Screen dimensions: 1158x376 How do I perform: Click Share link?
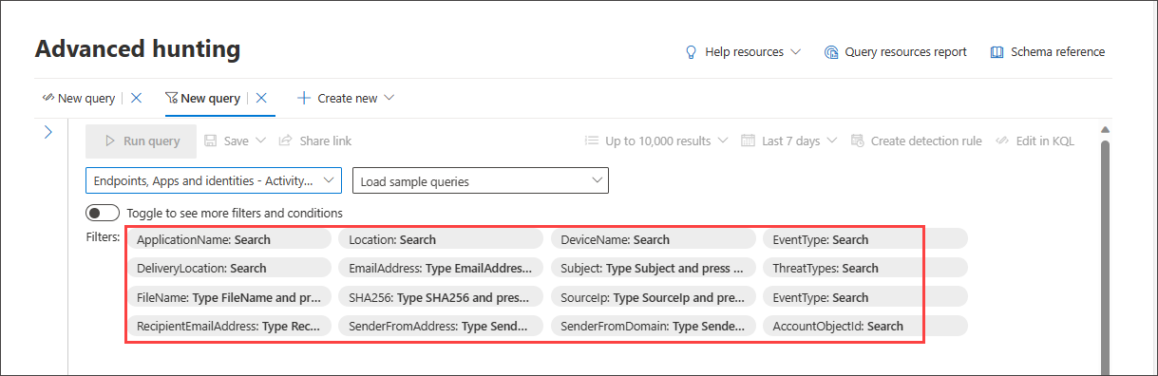[314, 141]
